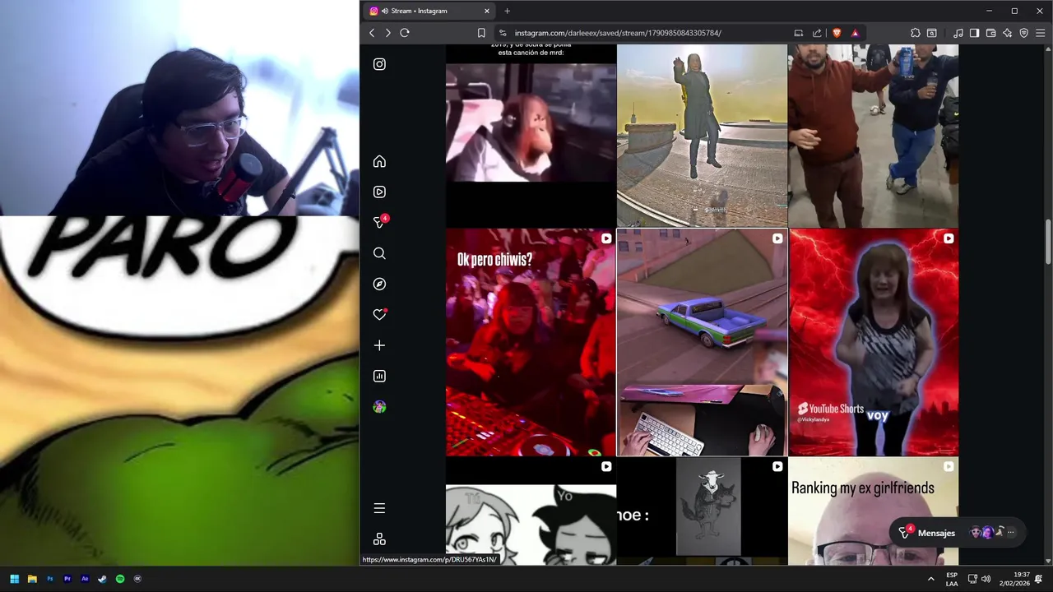Open Brave VPN shield icon

(x=1023, y=33)
